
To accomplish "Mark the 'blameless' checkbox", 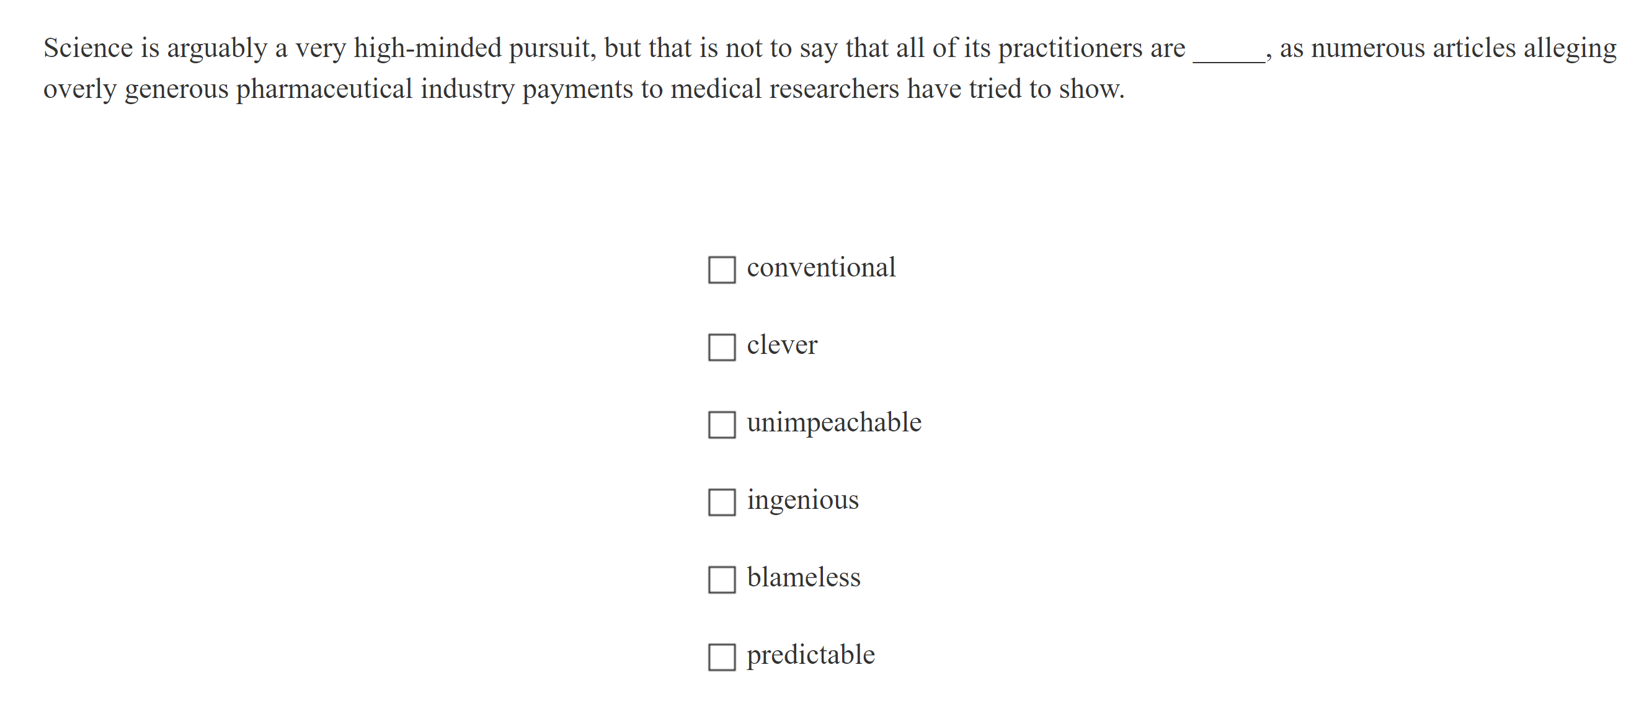I will [x=721, y=580].
